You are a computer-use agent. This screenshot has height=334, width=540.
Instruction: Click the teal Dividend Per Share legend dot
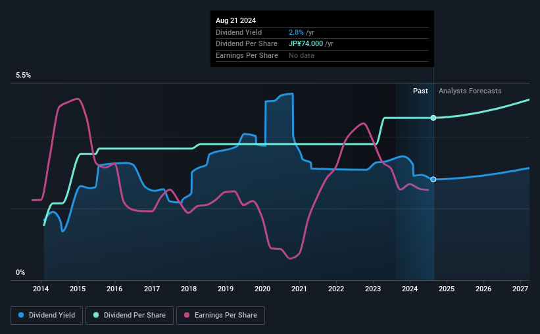(x=96, y=315)
